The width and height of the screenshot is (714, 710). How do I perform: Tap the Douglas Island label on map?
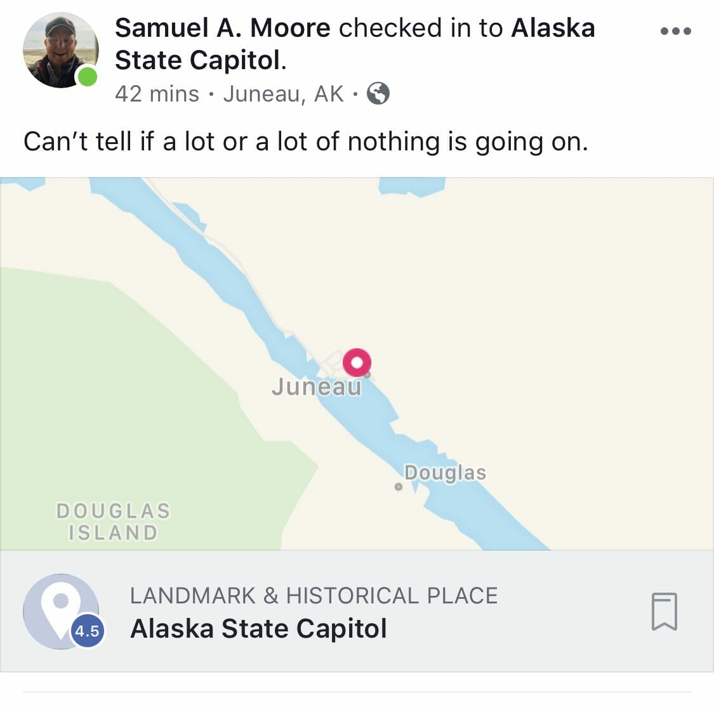coord(113,522)
